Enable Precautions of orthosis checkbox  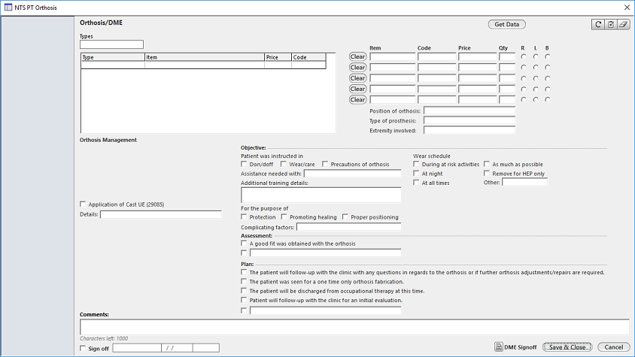tap(325, 164)
